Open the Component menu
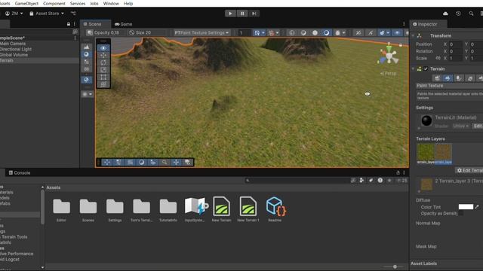This screenshot has height=271, width=483. pos(54,3)
